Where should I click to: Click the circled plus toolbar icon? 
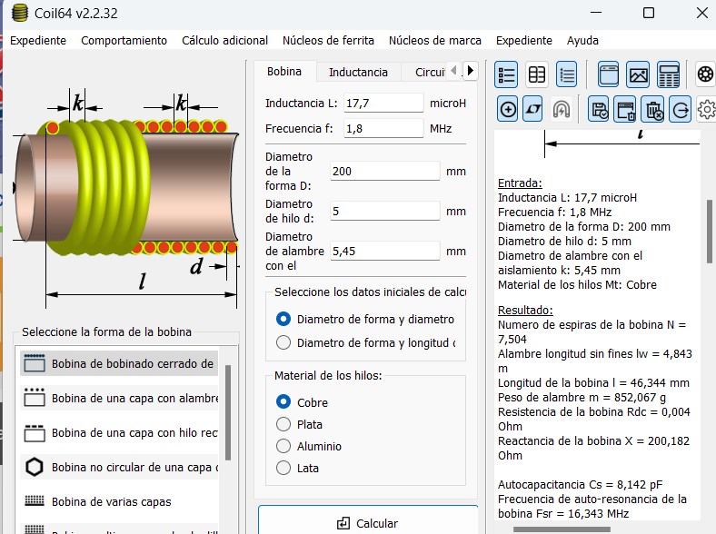pos(508,111)
